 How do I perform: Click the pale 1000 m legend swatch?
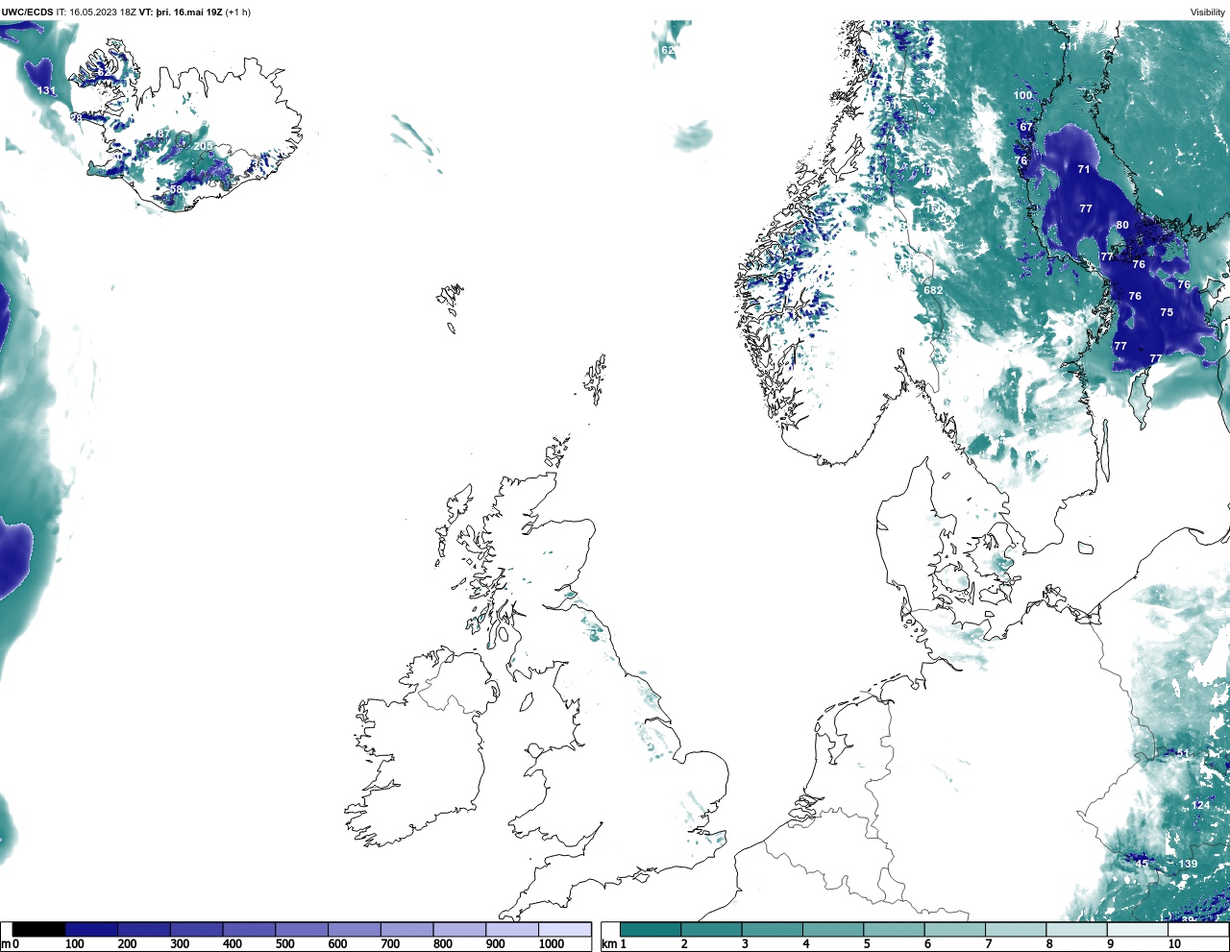[564, 929]
